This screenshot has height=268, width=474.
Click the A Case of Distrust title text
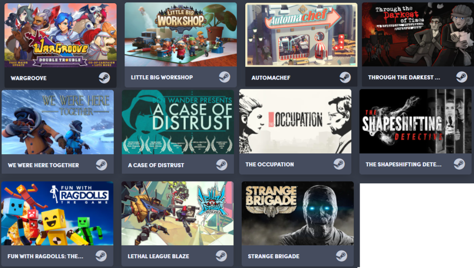click(156, 165)
